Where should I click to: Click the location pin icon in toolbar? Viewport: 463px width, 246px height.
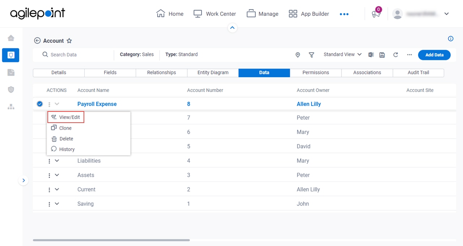tap(298, 55)
